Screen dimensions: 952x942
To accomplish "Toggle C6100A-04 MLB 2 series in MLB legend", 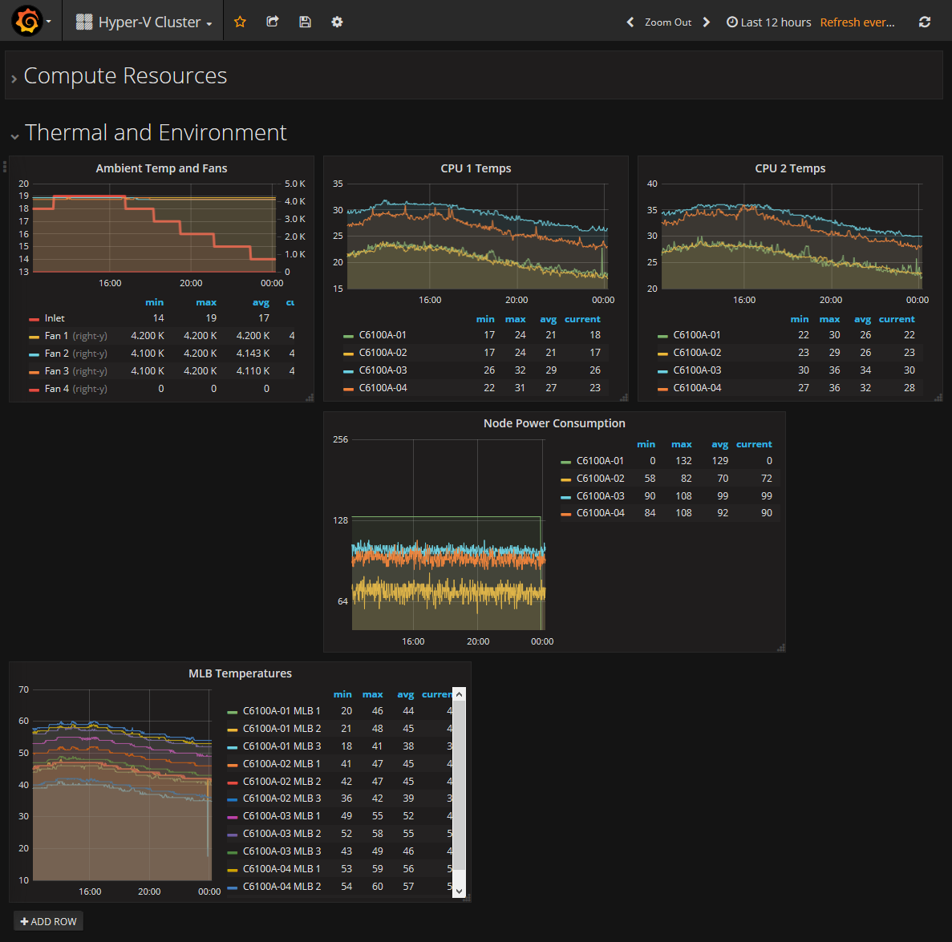I will 282,886.
